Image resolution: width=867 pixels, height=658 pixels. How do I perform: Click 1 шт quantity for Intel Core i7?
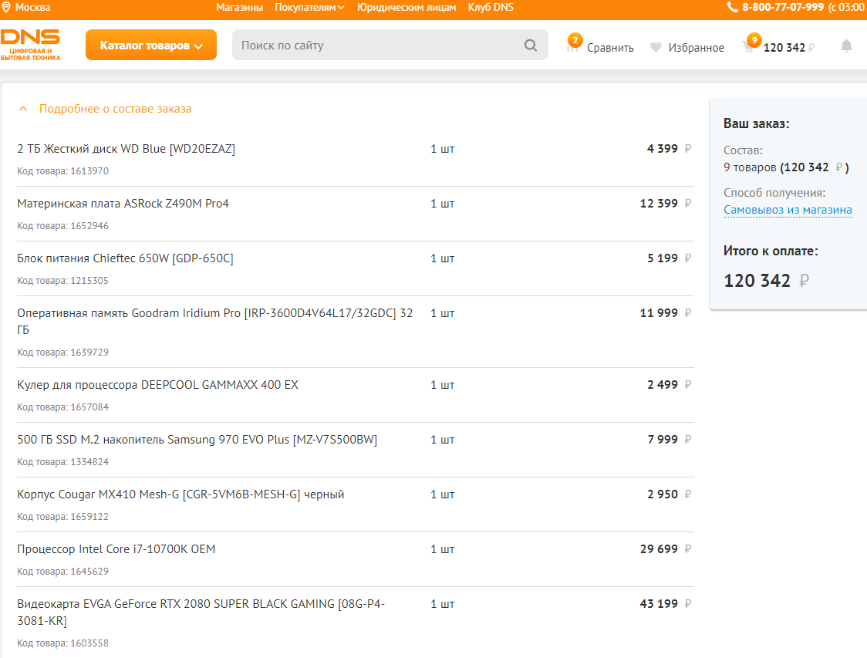point(442,549)
